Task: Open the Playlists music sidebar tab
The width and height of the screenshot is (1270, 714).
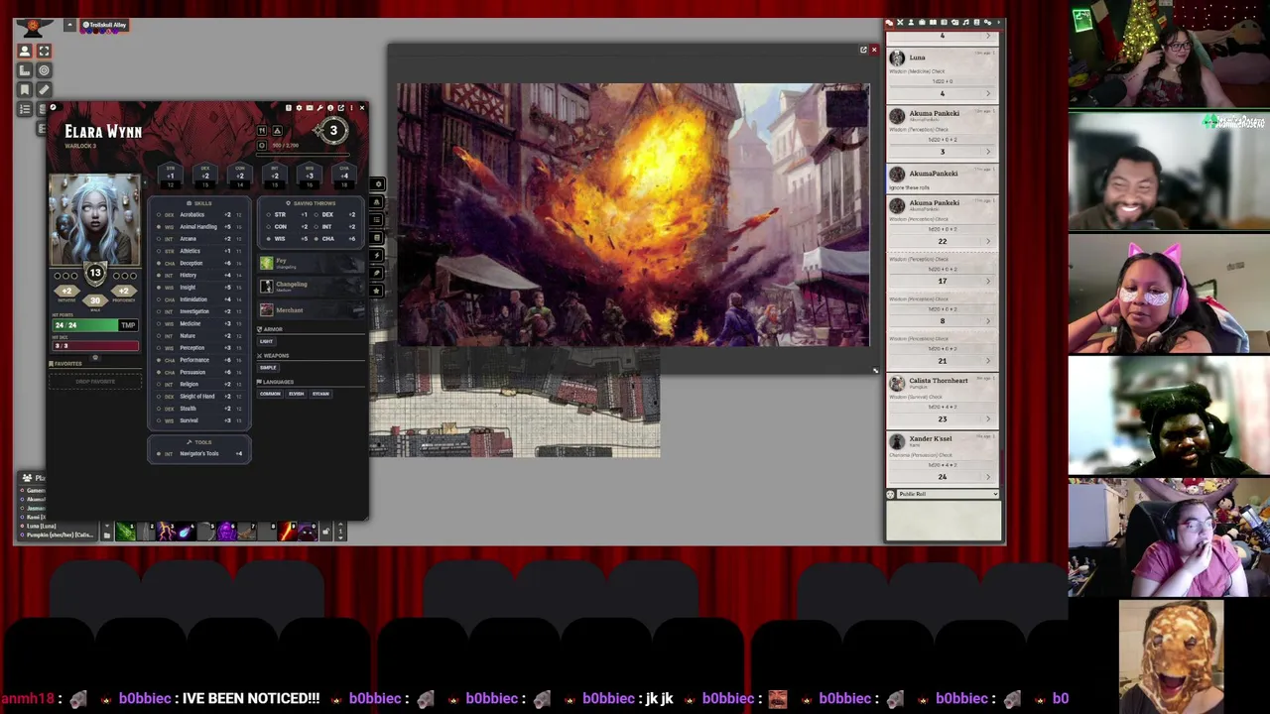Action: tap(965, 23)
